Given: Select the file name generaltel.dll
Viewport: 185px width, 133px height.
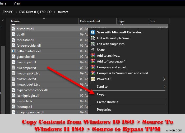Looking at the screenshot, I should tap(26, 56).
